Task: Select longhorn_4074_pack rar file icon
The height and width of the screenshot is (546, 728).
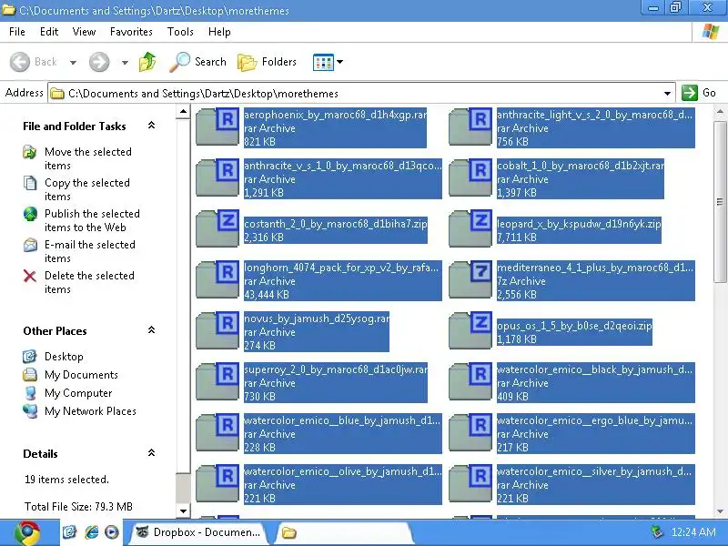Action: coord(217,280)
